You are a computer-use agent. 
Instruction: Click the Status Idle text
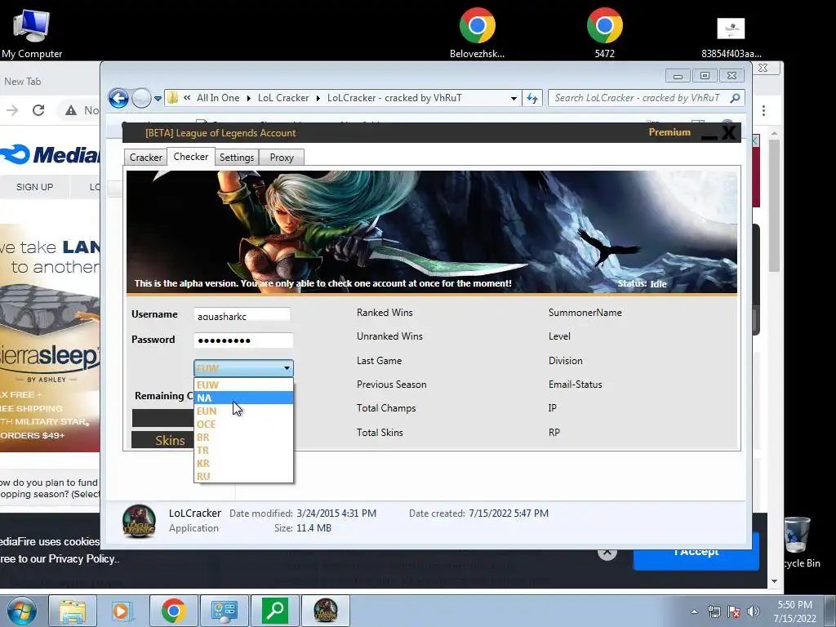pyautogui.click(x=642, y=283)
